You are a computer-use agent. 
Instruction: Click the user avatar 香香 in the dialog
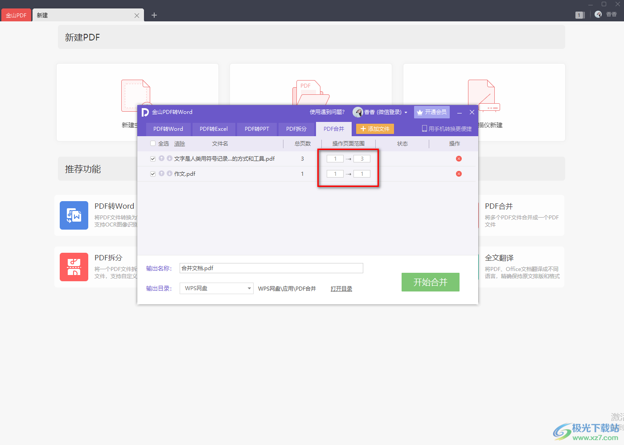point(357,112)
